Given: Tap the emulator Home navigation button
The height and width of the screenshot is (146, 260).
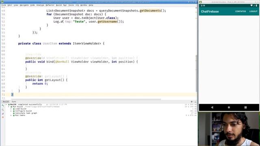Looking at the screenshot, I should tap(229, 107).
